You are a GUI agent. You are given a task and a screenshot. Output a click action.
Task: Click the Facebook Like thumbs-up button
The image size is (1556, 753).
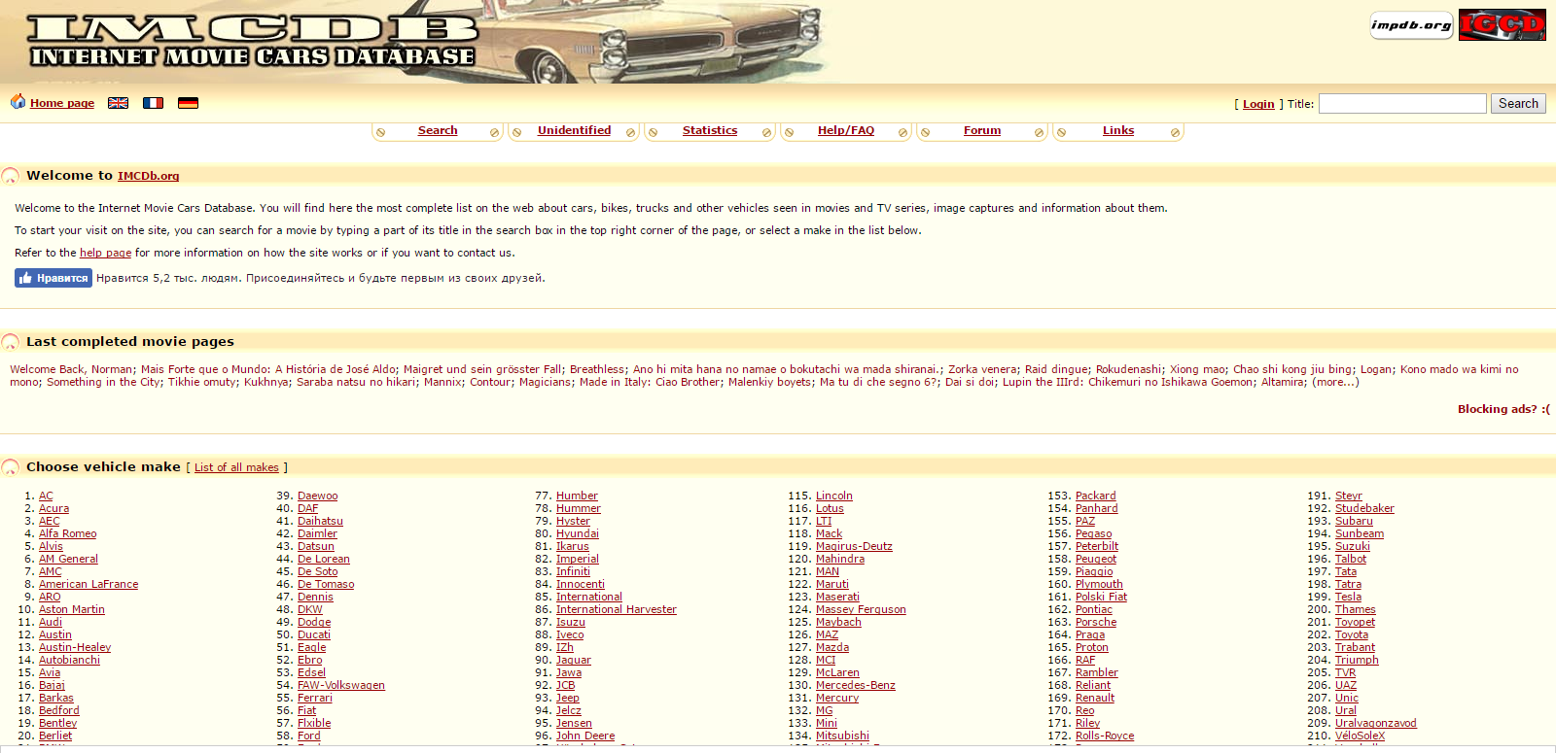pos(53,278)
